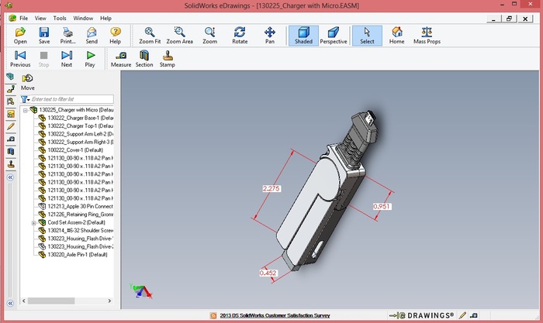
Task: Go to Previous animation view
Action: [20, 59]
